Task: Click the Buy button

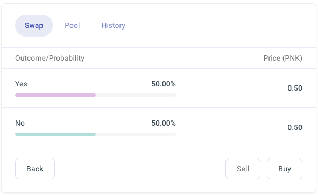Action: click(285, 169)
